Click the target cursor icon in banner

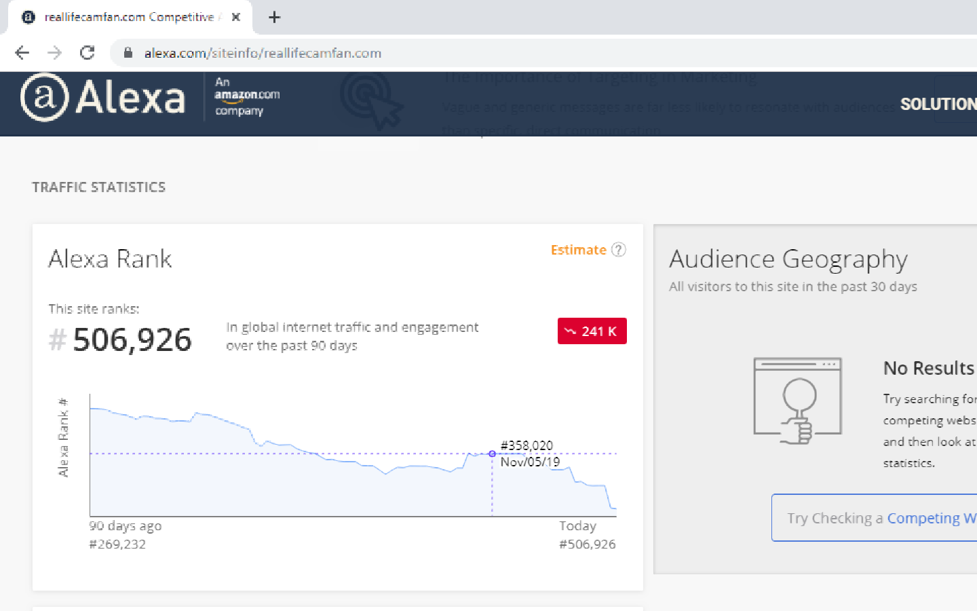(x=371, y=100)
